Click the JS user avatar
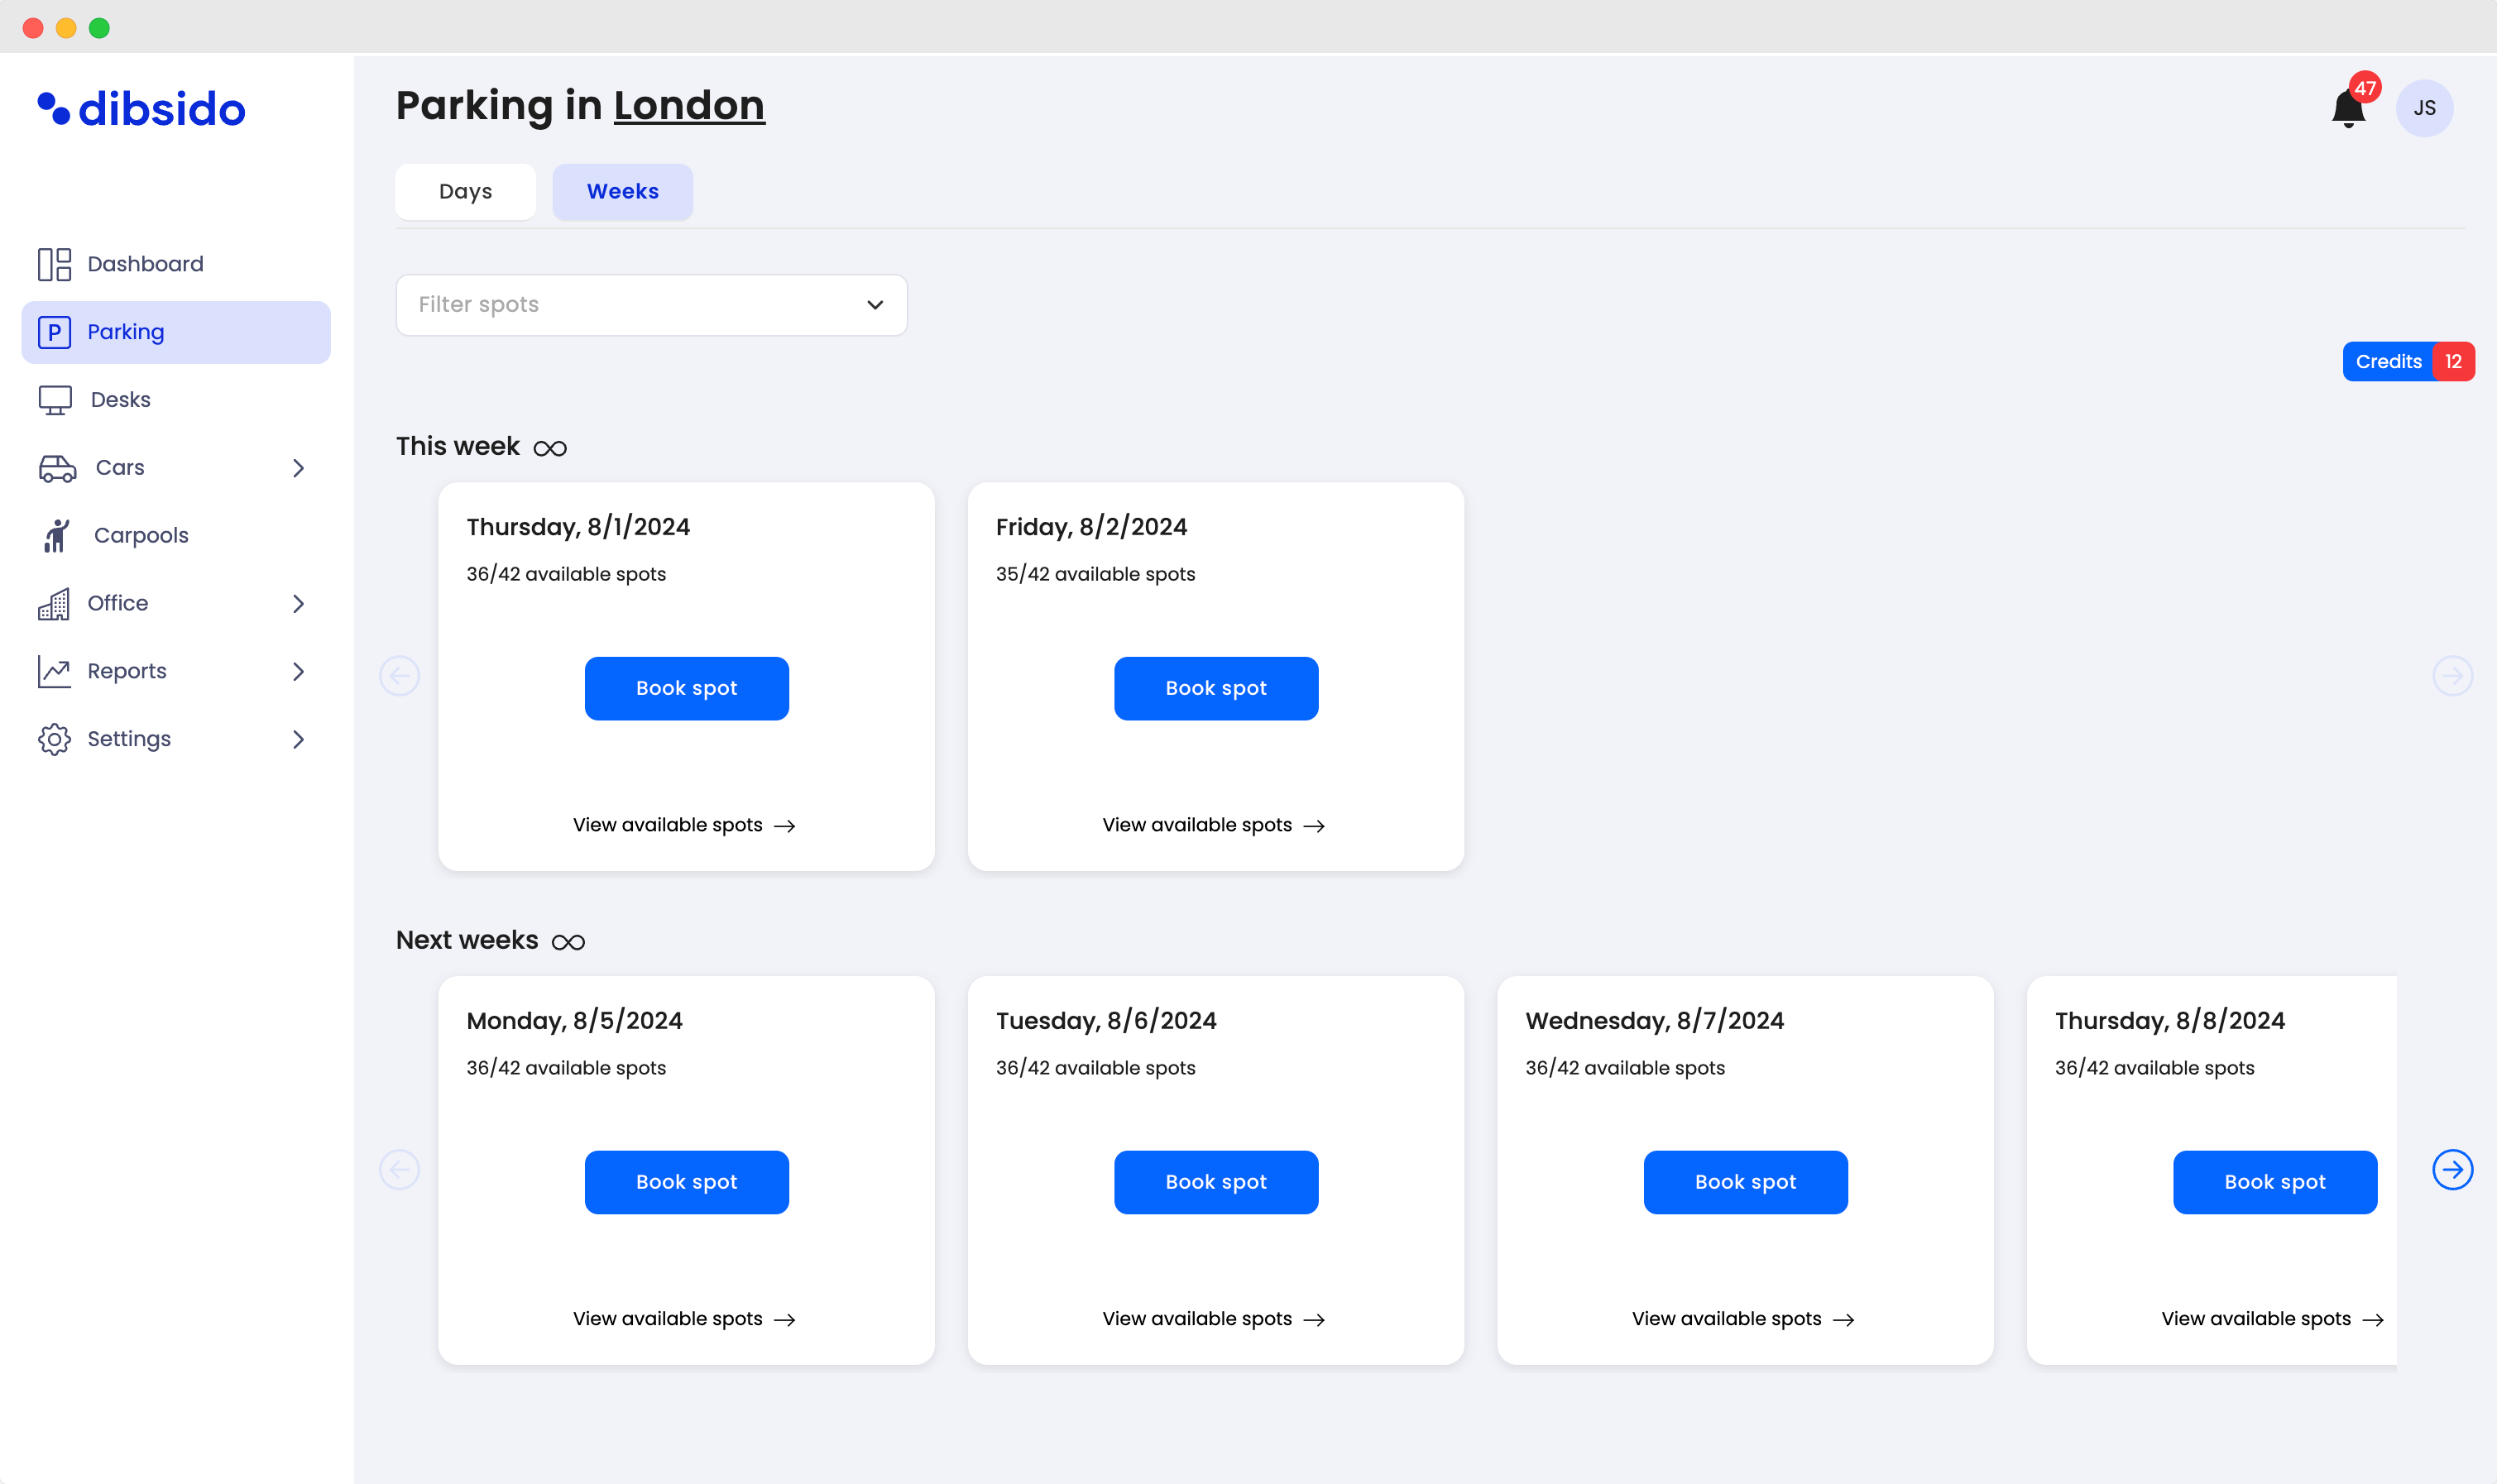Screen dimensions: 2497x1484 [2424, 108]
